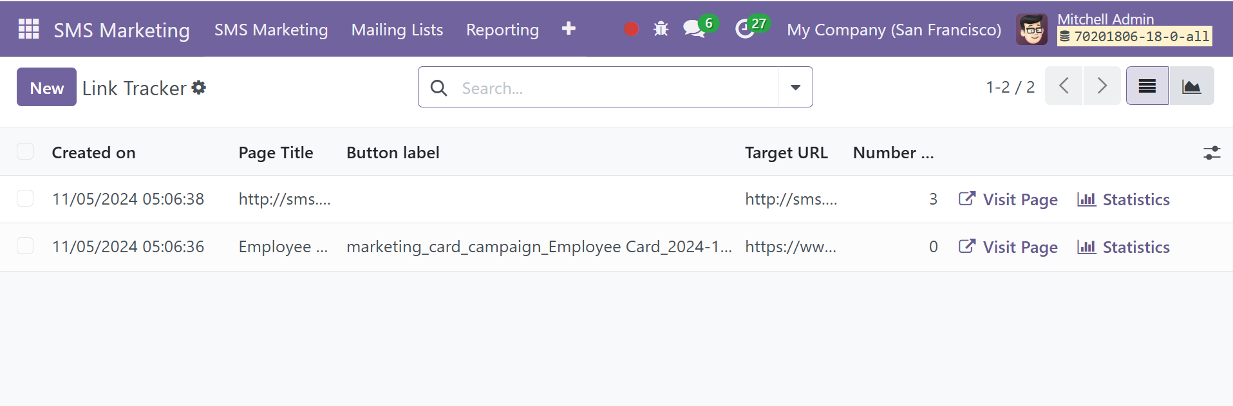Image resolution: width=1233 pixels, height=406 pixels.
Task: Switch to list view
Action: [1147, 86]
